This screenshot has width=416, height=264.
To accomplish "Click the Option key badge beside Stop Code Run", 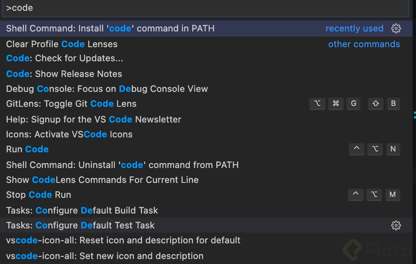I will [x=374, y=195].
